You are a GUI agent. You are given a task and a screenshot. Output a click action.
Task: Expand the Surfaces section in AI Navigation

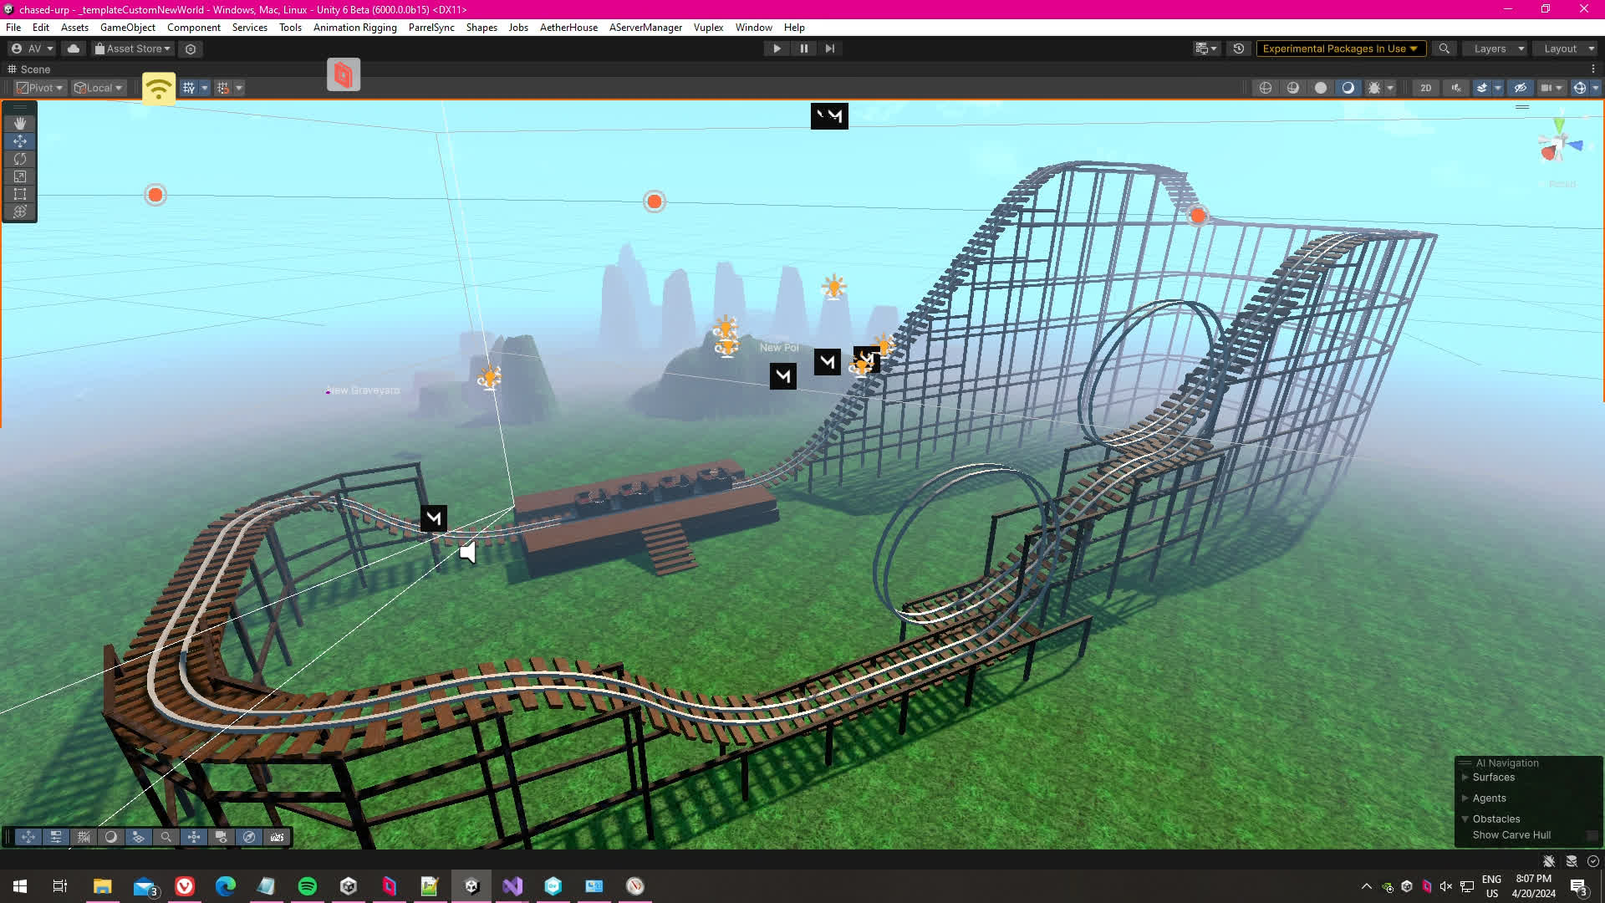1465,778
